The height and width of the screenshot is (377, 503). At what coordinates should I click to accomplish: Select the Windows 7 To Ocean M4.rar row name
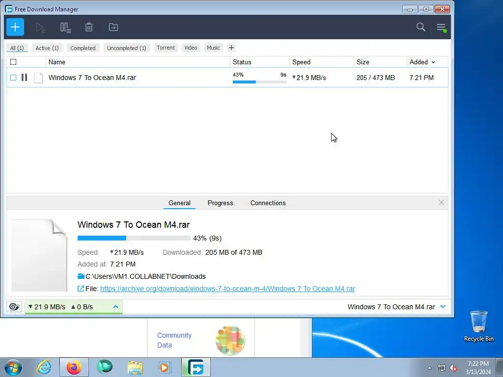click(92, 78)
